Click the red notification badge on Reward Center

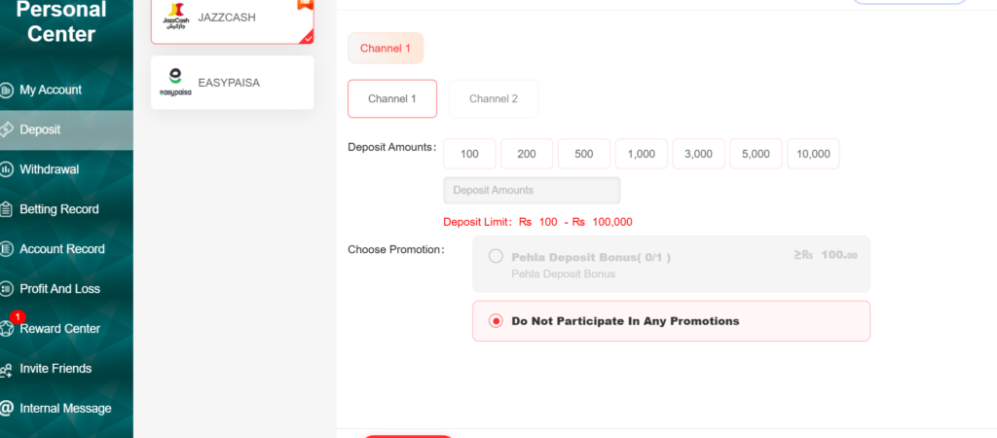[x=18, y=316]
